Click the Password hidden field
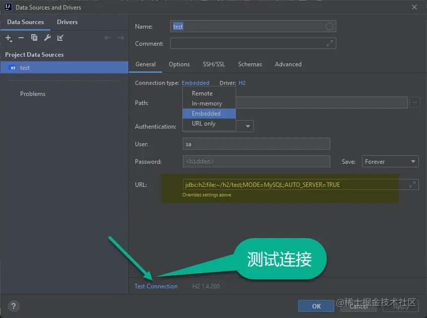Screen dimensions: 427x318 click(256, 161)
